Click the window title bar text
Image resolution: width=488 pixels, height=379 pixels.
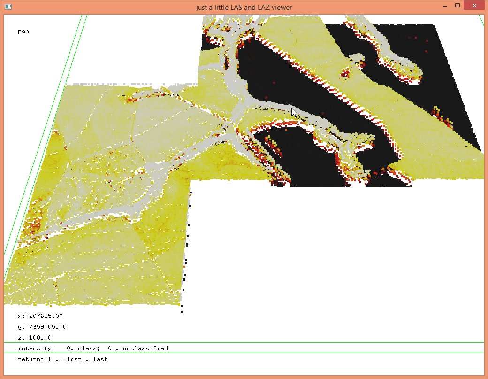click(x=244, y=7)
